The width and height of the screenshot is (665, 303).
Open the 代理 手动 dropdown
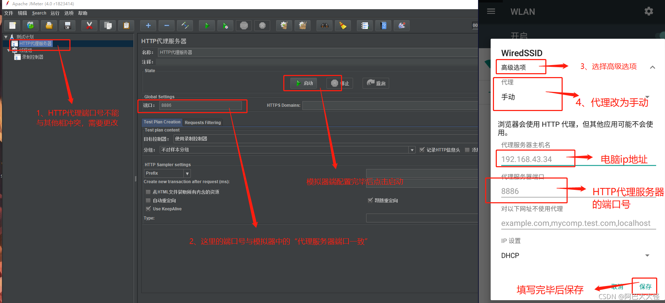(x=575, y=97)
